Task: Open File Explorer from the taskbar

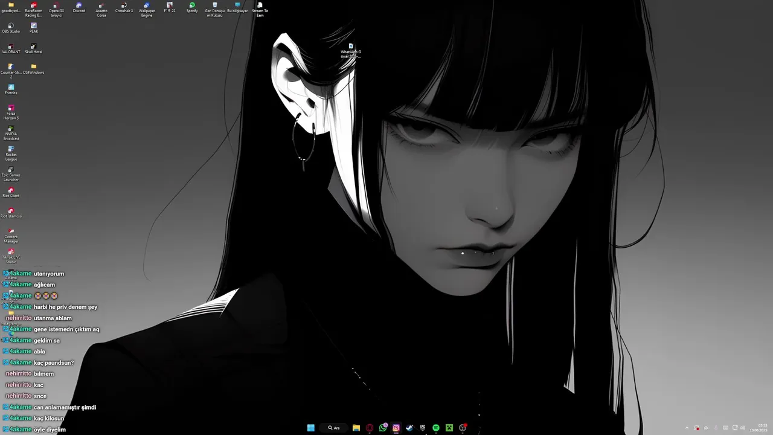Action: pos(356,428)
